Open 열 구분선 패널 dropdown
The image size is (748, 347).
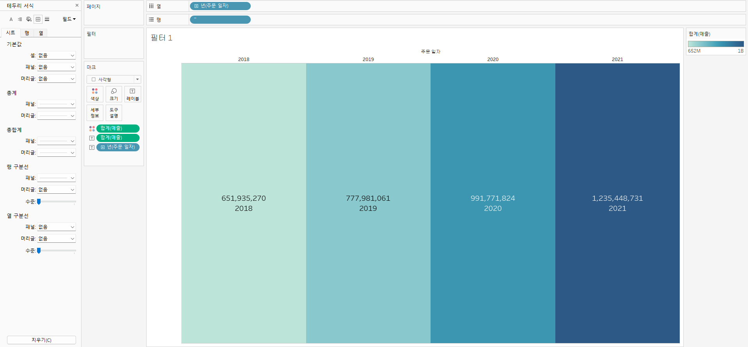coord(56,227)
